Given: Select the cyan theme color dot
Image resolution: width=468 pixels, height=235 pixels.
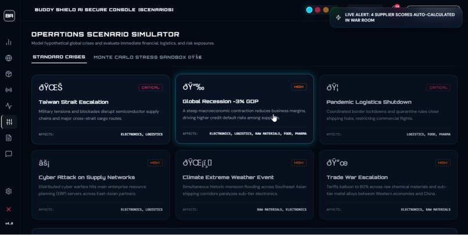Looking at the screenshot, I should coord(309,10).
